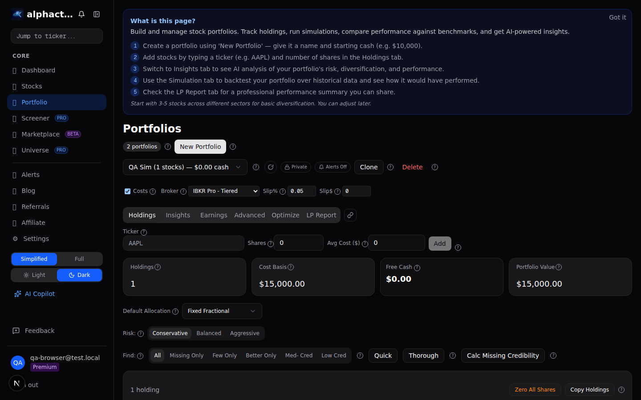Switch theme to Light mode
The image size is (641, 400).
[34, 275]
